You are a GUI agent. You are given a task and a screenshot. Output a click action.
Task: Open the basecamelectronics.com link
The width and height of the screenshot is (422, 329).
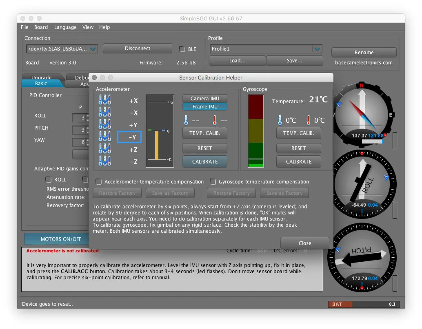pos(364,63)
